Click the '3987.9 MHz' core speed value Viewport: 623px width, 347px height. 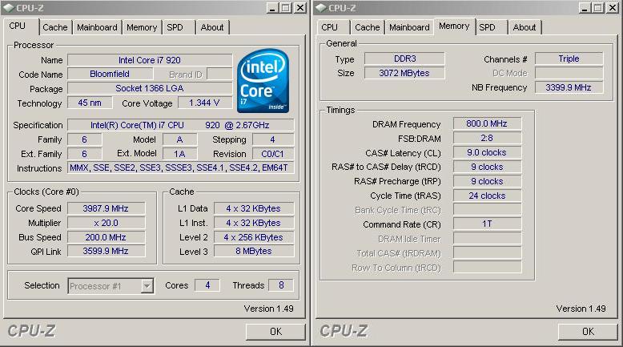[x=106, y=208]
